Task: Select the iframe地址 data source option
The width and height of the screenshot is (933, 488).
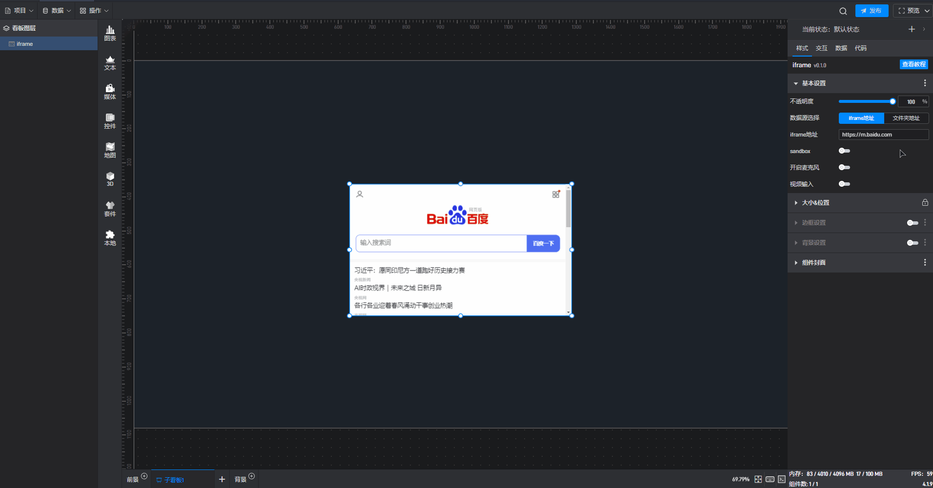Action: tap(861, 118)
